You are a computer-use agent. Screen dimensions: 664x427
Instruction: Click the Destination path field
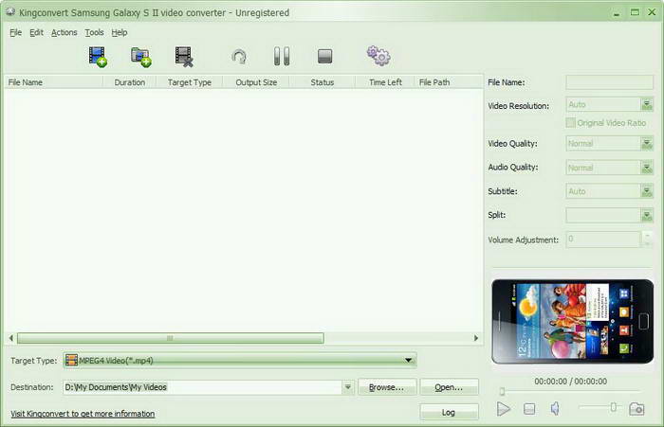coord(203,387)
